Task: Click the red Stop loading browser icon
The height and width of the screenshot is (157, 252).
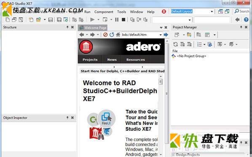Action: 105,35
